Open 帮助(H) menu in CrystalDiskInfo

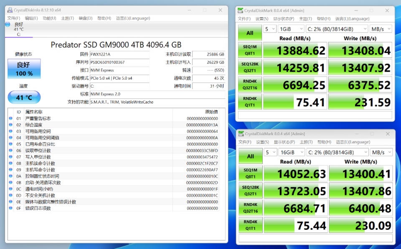(x=104, y=18)
